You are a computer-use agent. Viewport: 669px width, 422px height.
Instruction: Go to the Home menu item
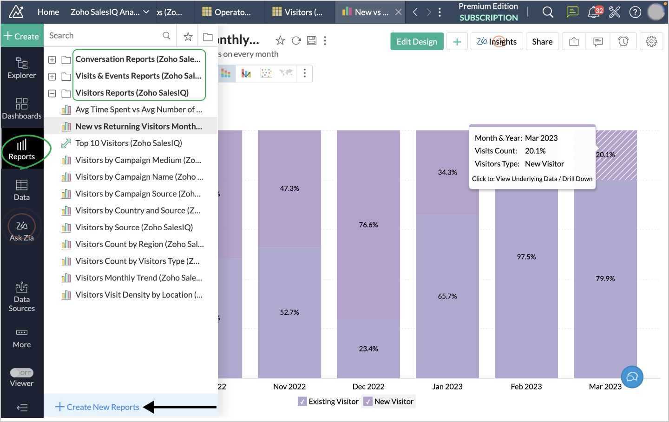pyautogui.click(x=48, y=12)
